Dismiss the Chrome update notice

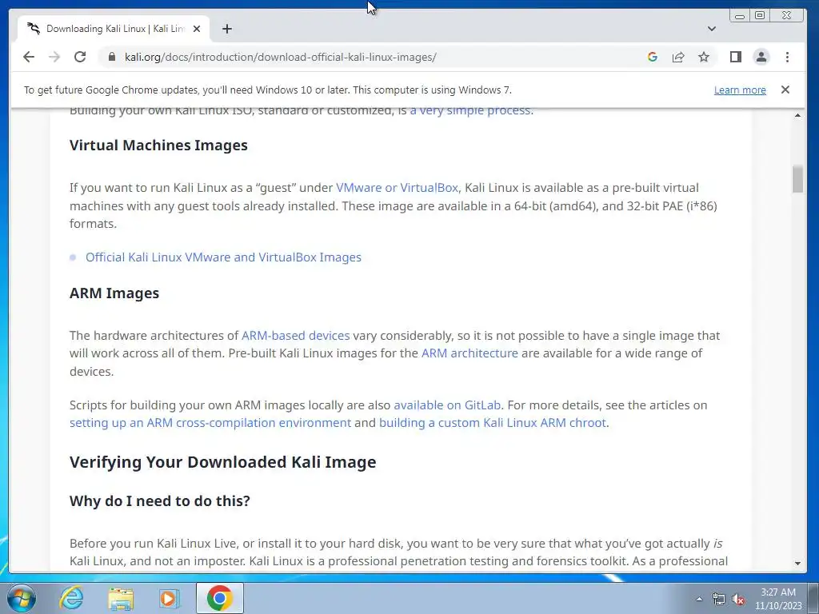[x=785, y=90]
